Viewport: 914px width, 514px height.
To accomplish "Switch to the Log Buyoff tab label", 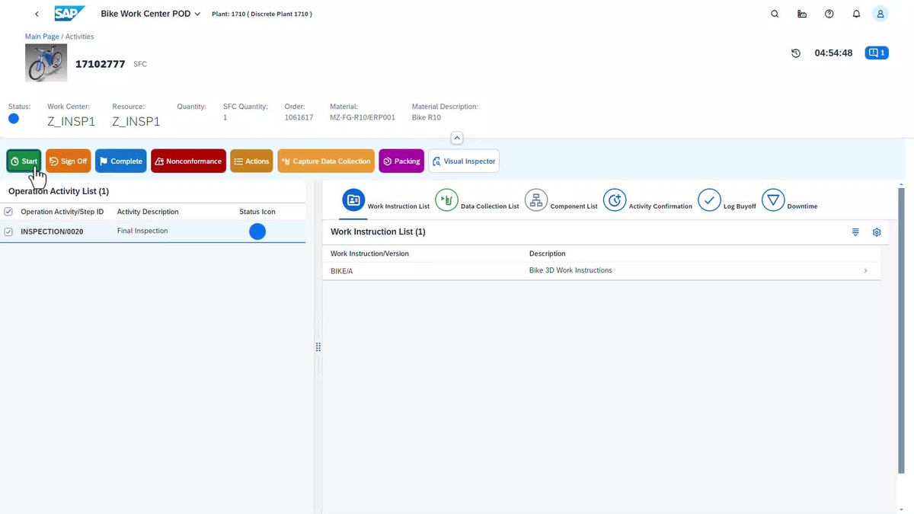I will tap(740, 206).
